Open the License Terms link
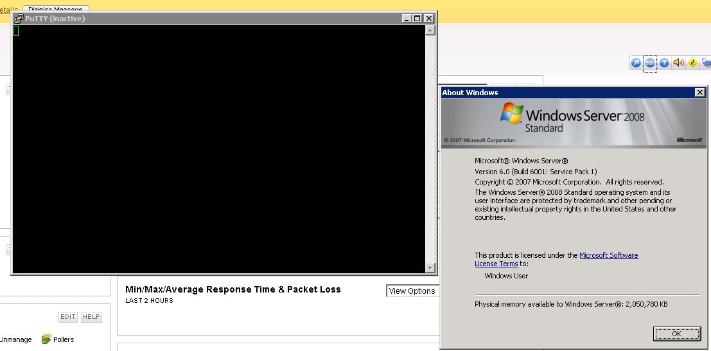The width and height of the screenshot is (711, 351). 496,264
